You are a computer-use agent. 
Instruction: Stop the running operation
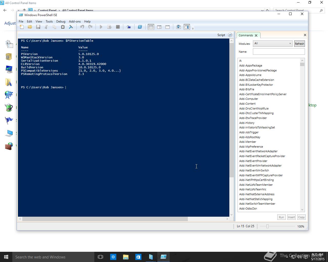point(118,27)
